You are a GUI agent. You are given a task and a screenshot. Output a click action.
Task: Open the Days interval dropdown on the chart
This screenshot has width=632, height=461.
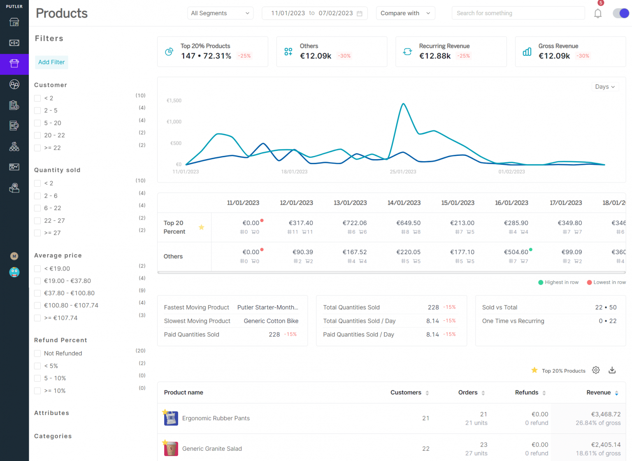tap(605, 86)
